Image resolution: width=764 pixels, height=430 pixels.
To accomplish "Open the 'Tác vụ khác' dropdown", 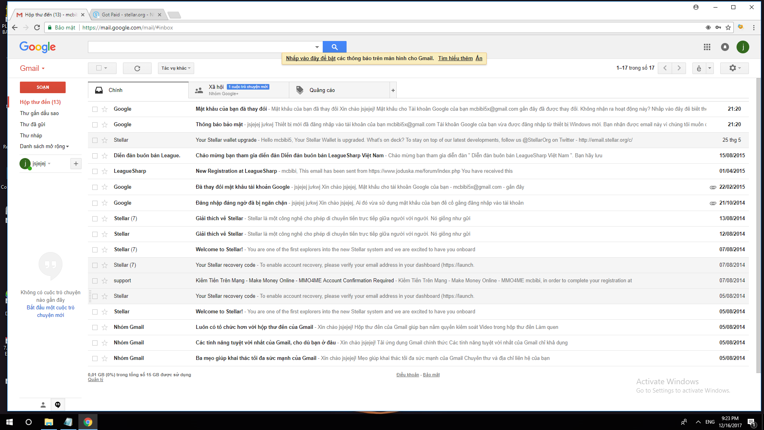I will click(175, 68).
